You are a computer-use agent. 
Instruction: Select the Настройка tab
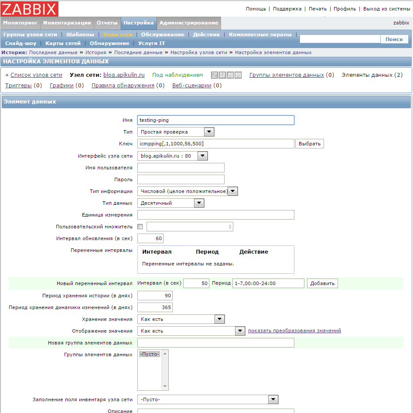pos(139,23)
